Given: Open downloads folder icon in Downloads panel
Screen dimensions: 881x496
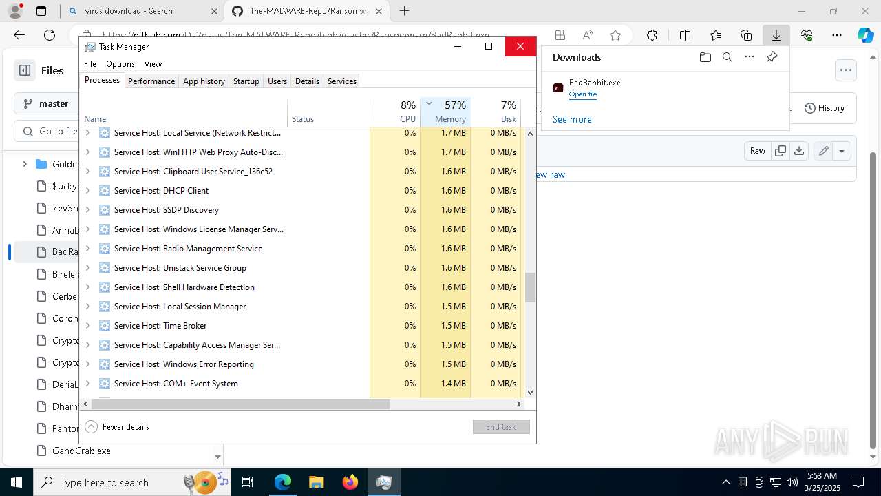Looking at the screenshot, I should tap(705, 57).
